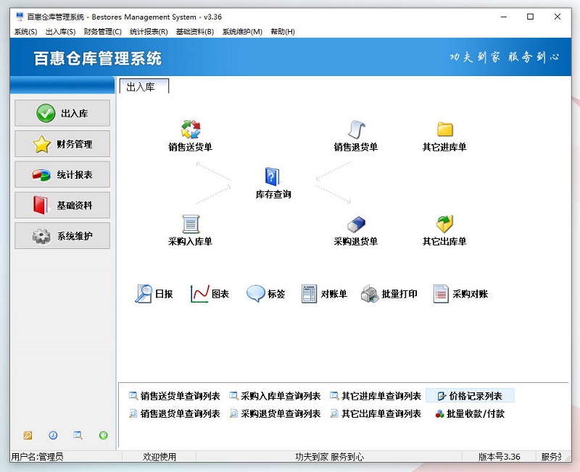Open the 销售送货单 icon
580x472 pixels.
[x=190, y=131]
